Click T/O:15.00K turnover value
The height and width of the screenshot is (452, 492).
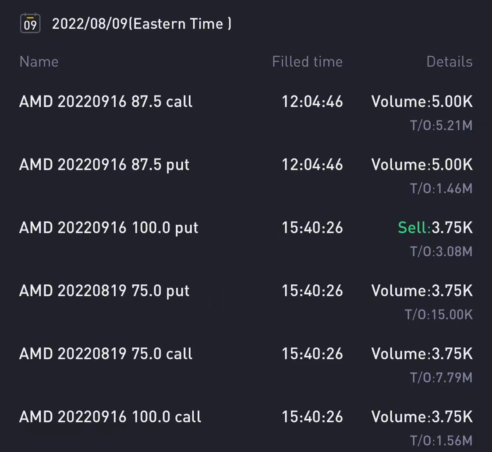(x=439, y=314)
